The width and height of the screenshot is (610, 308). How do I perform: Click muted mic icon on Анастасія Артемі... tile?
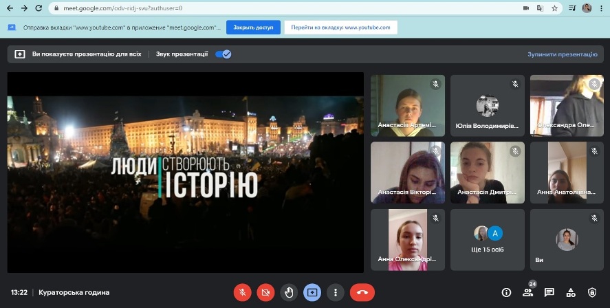tap(435, 84)
